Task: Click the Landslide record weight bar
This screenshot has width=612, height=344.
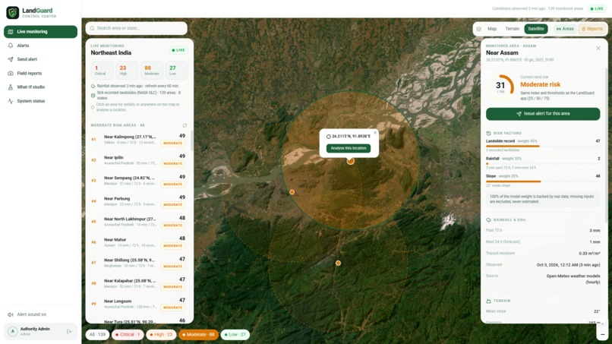Action: 543,146
